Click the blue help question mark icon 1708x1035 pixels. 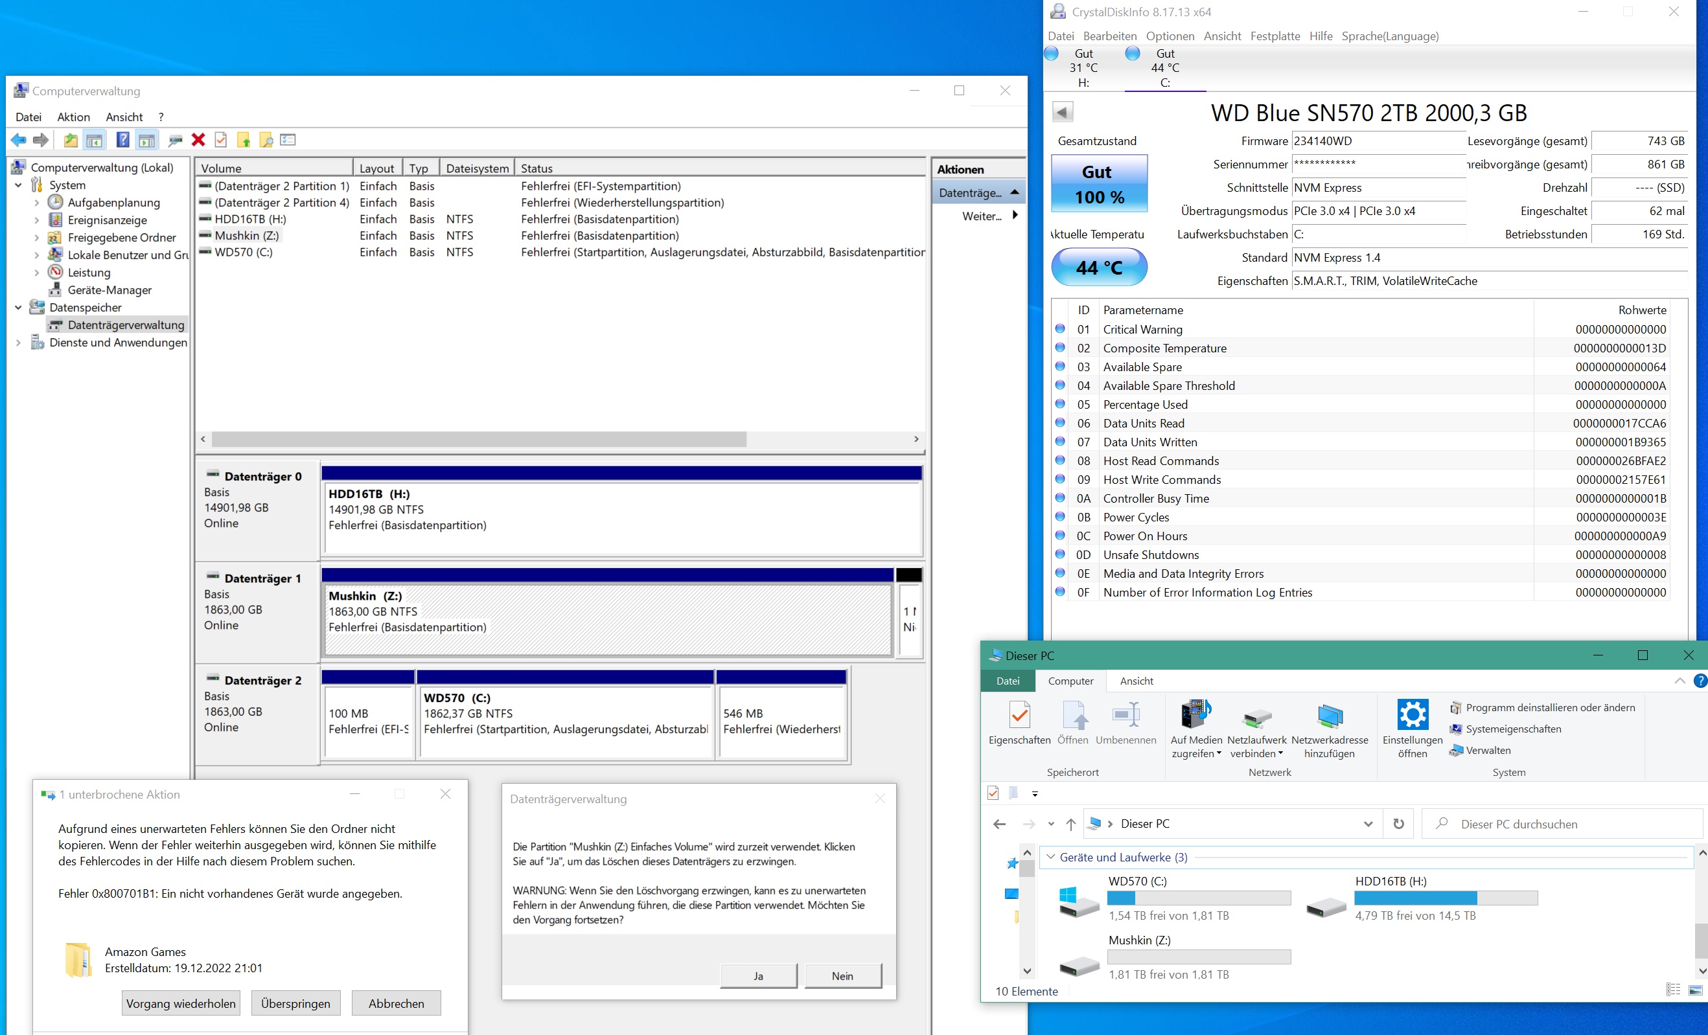[122, 140]
